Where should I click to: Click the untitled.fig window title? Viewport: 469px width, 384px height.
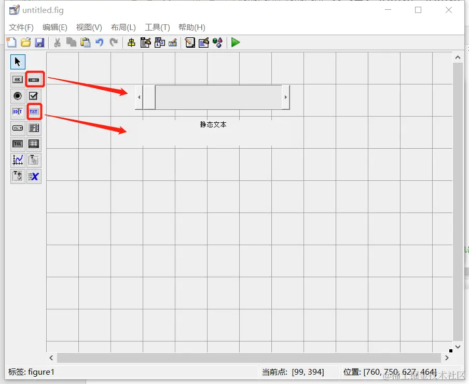pos(43,10)
